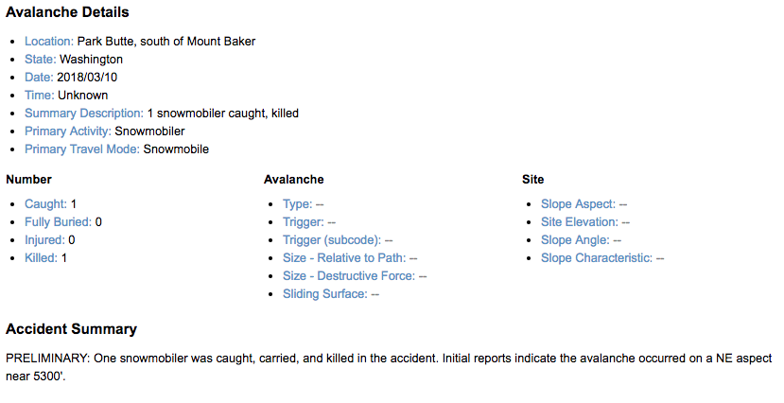The height and width of the screenshot is (403, 784).
Task: Click the Injured label link
Action: 45,240
